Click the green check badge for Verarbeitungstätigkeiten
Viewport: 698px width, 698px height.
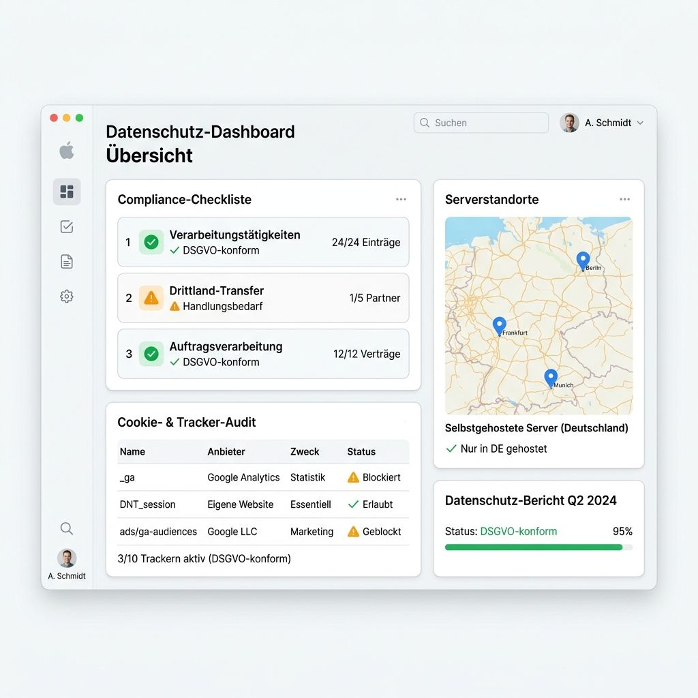[151, 242]
